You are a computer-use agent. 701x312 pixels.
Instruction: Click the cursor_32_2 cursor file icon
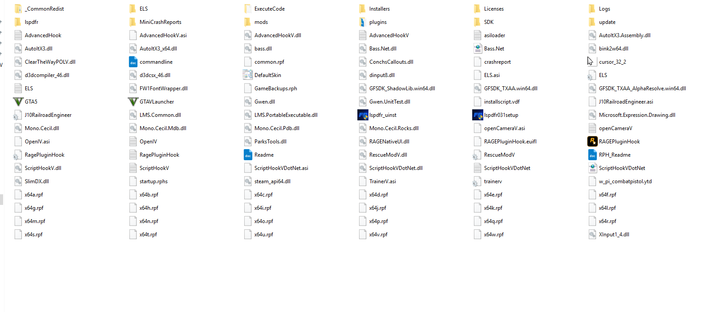pyautogui.click(x=592, y=62)
